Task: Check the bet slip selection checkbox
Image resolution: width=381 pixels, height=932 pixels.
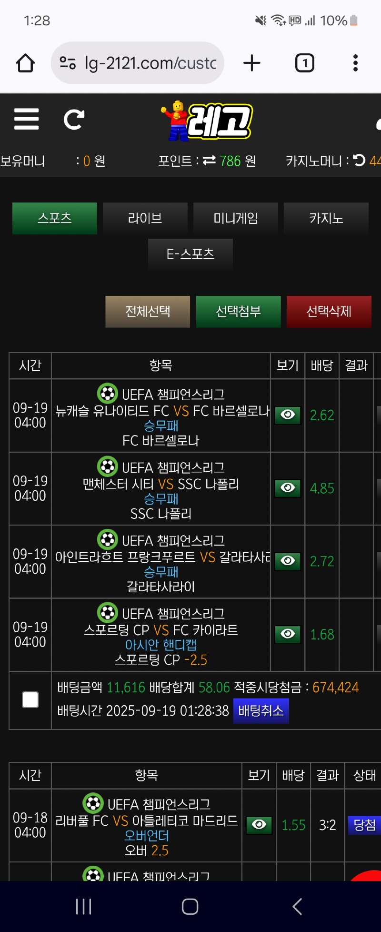Action: [x=30, y=700]
